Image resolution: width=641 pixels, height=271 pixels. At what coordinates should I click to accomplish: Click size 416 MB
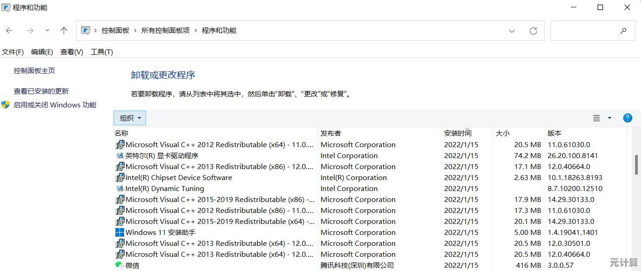(528, 266)
